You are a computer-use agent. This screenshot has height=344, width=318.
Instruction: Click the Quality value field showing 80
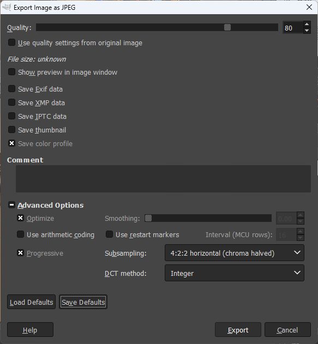[293, 28]
